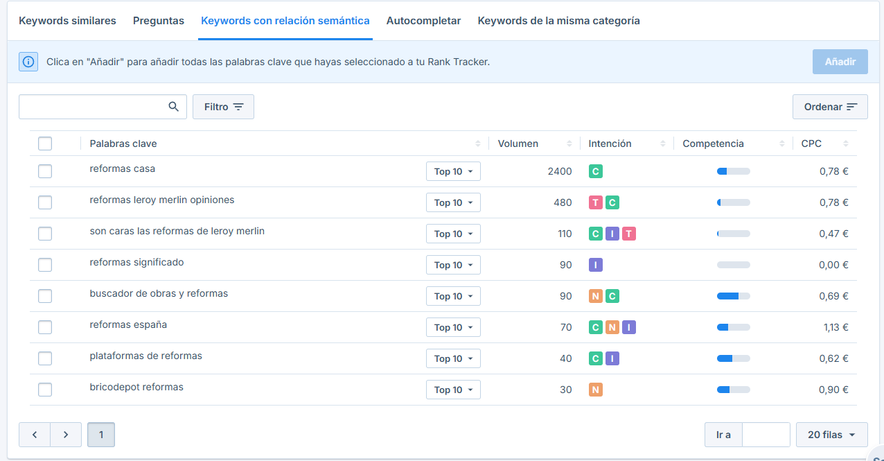The image size is (884, 461).
Task: Click the info icon in the blue banner
Action: coord(28,62)
